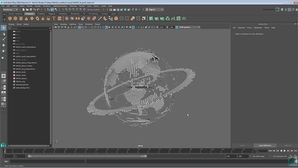Create a polygon plane from shelf
This screenshot has height=168, width=298.
click(x=32, y=19)
